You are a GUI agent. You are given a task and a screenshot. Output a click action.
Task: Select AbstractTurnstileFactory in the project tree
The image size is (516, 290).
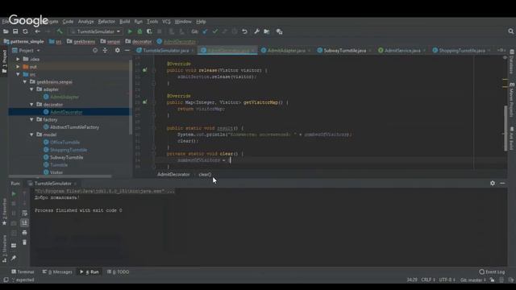click(74, 127)
